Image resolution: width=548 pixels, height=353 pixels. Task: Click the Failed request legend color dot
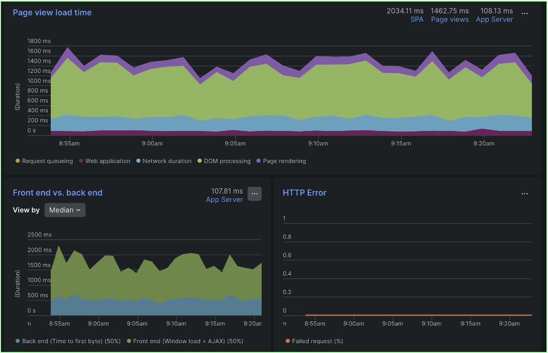coord(288,341)
